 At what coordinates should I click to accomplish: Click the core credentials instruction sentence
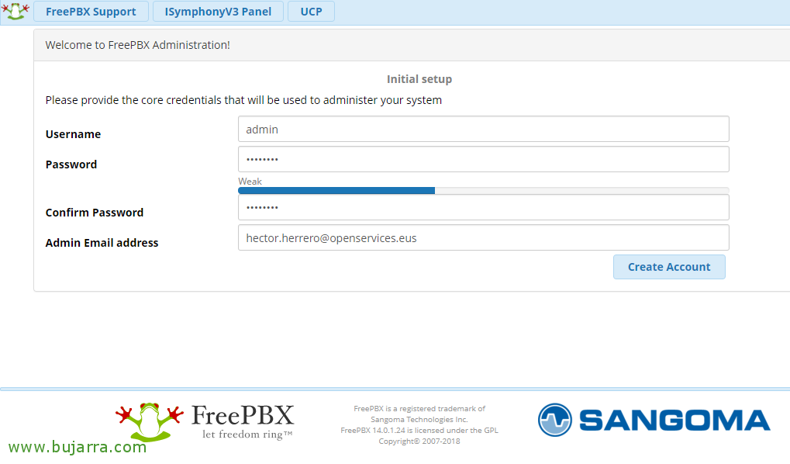coord(243,100)
